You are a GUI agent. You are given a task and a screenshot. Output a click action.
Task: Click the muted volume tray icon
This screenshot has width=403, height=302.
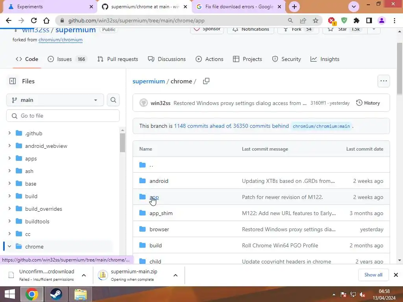362,295
